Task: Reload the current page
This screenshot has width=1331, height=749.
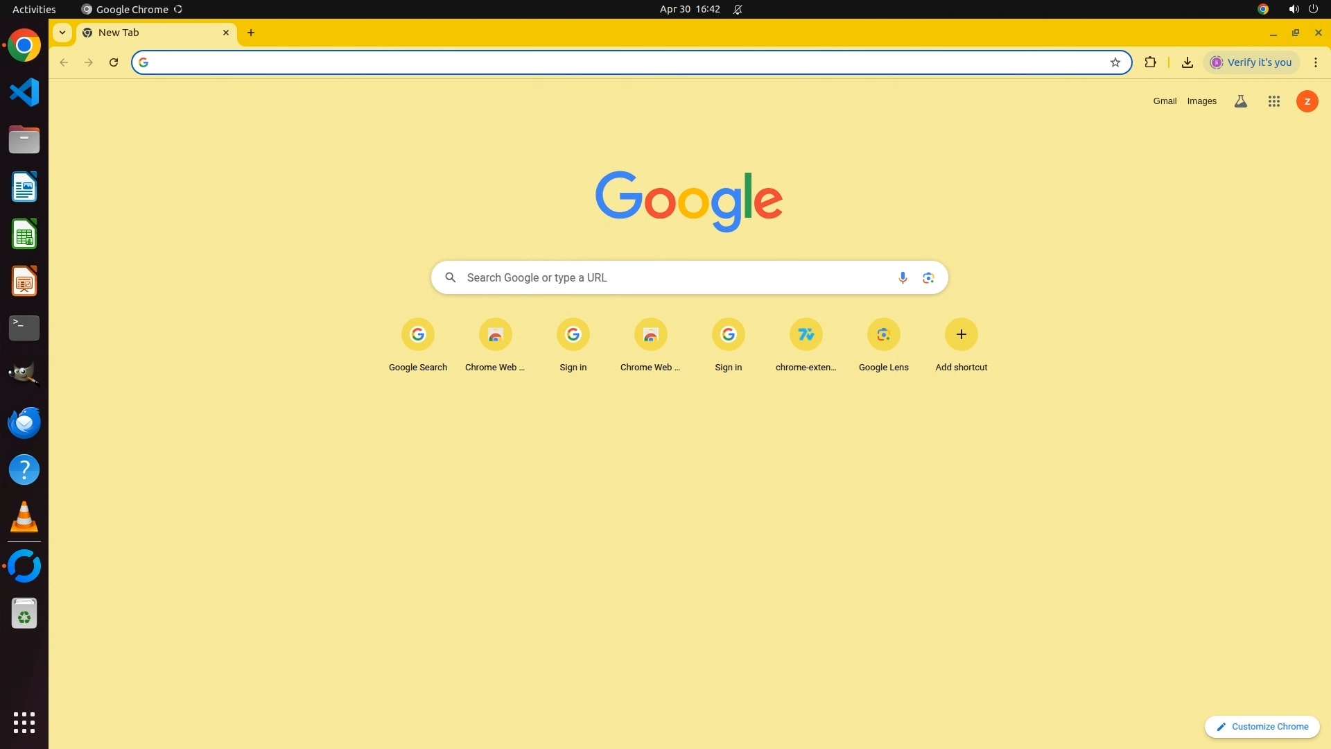Action: click(x=114, y=62)
